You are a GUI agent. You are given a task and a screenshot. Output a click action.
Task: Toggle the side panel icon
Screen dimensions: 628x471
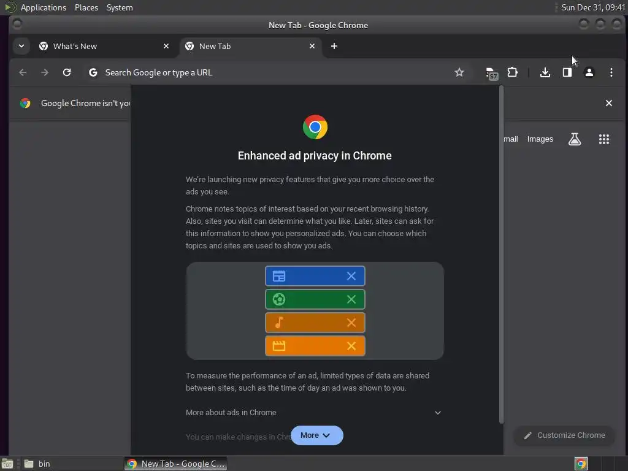pyautogui.click(x=567, y=72)
